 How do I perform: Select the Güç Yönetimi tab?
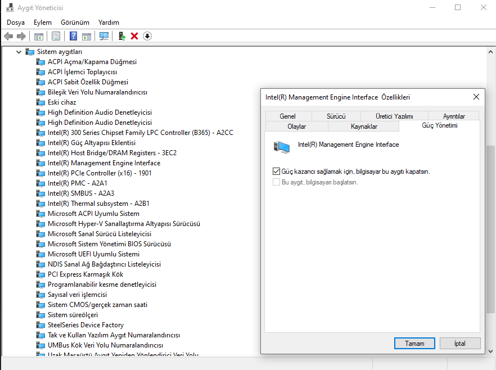[x=440, y=125]
